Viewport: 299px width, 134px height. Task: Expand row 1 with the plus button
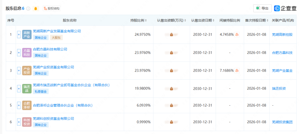click(x=19, y=35)
